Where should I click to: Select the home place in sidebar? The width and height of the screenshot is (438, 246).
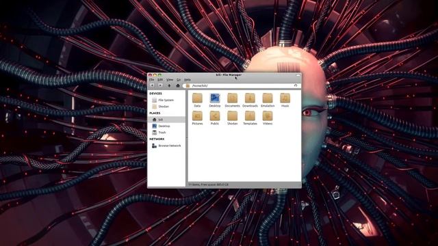click(166, 120)
